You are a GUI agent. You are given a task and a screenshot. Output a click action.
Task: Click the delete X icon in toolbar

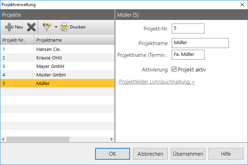[x=31, y=27]
